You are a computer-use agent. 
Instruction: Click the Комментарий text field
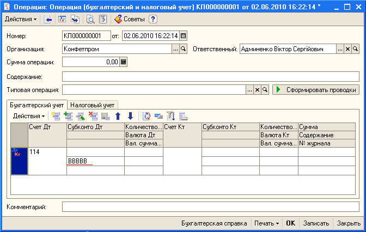211,207
